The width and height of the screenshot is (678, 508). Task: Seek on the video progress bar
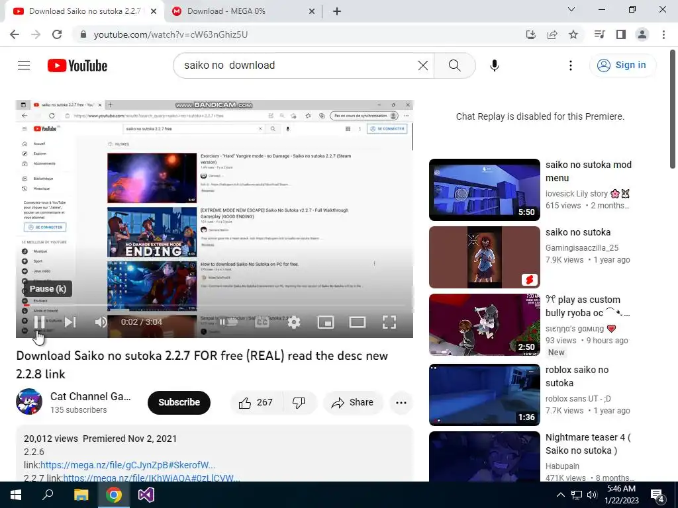click(x=215, y=306)
